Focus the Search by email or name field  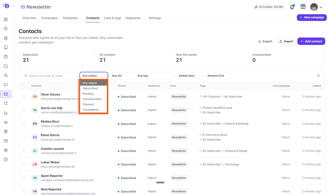tap(50, 76)
